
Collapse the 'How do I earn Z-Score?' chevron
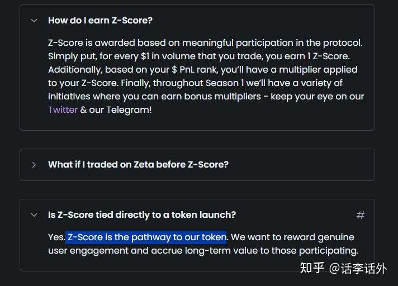pos(34,21)
